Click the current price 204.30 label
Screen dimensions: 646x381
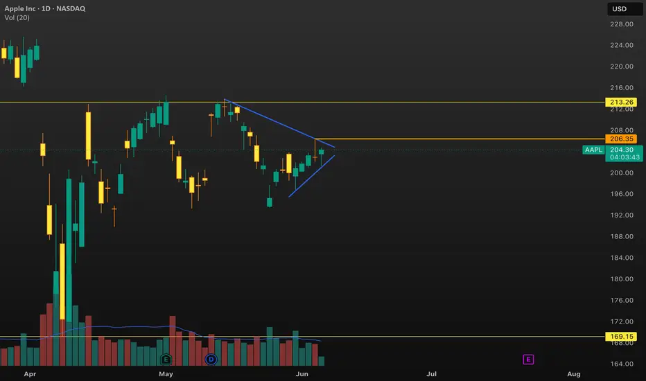click(622, 150)
